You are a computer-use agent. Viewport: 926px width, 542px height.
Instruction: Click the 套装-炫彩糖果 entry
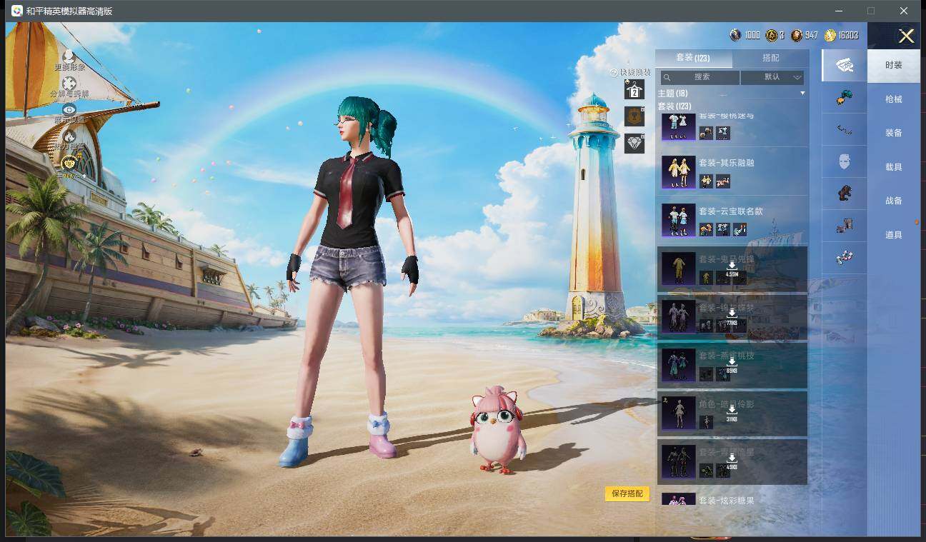732,499
